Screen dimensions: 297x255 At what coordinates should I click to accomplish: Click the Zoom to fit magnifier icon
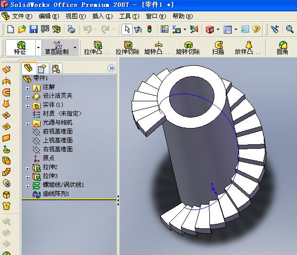[290, 29]
